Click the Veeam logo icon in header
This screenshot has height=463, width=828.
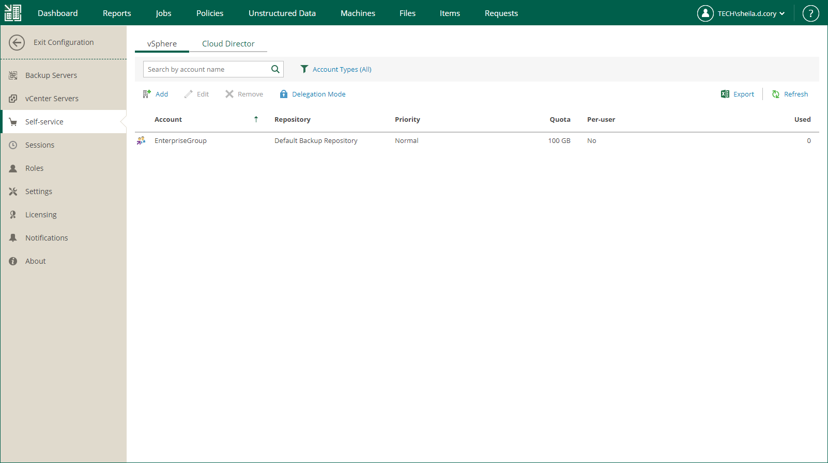click(x=13, y=13)
